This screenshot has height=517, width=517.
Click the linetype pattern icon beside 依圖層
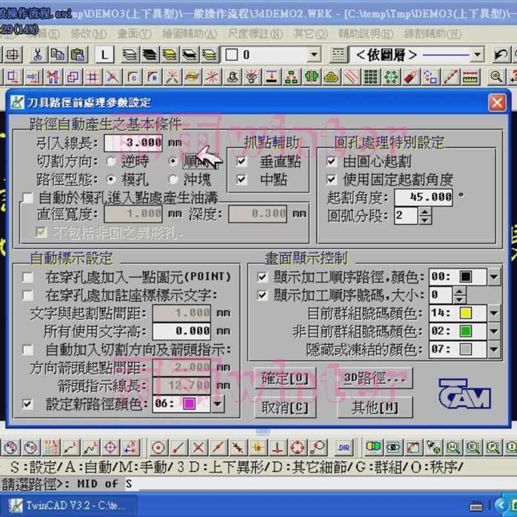(x=338, y=55)
